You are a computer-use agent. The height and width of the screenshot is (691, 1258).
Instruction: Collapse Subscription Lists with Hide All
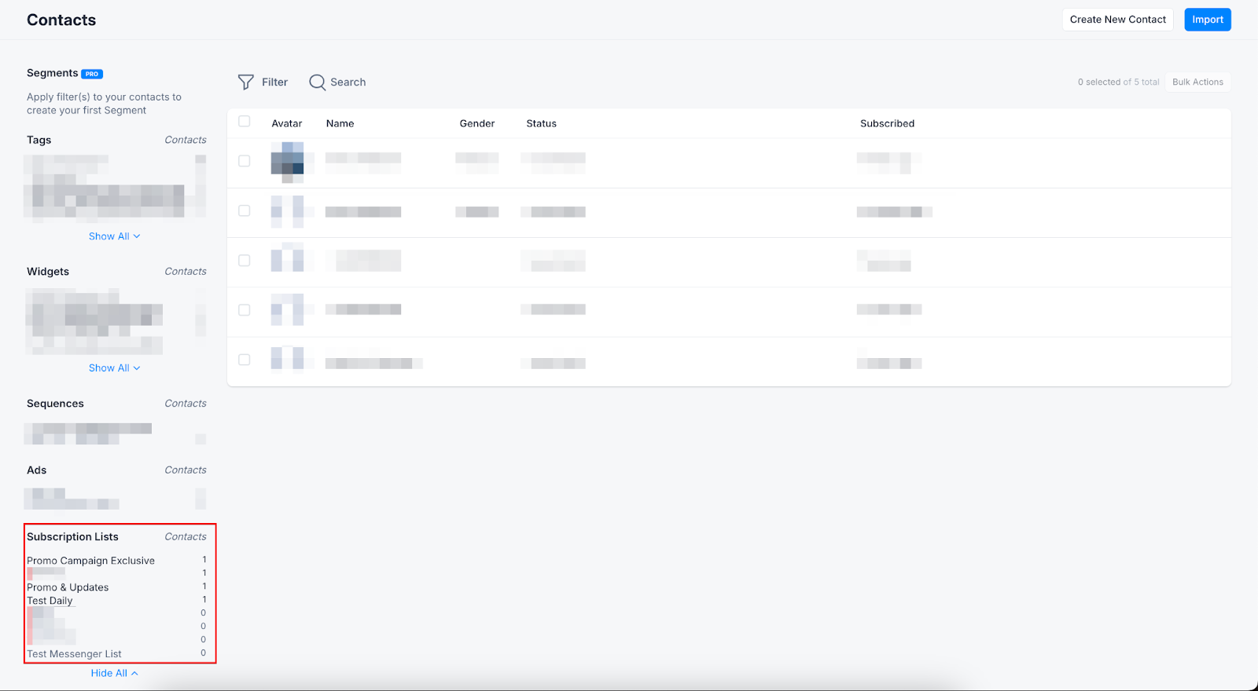click(114, 673)
